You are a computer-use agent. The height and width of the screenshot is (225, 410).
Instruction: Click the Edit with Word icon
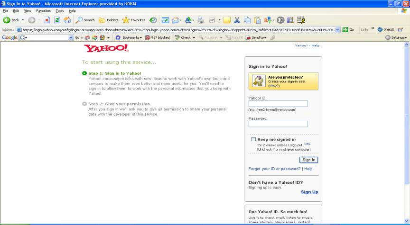(212, 20)
